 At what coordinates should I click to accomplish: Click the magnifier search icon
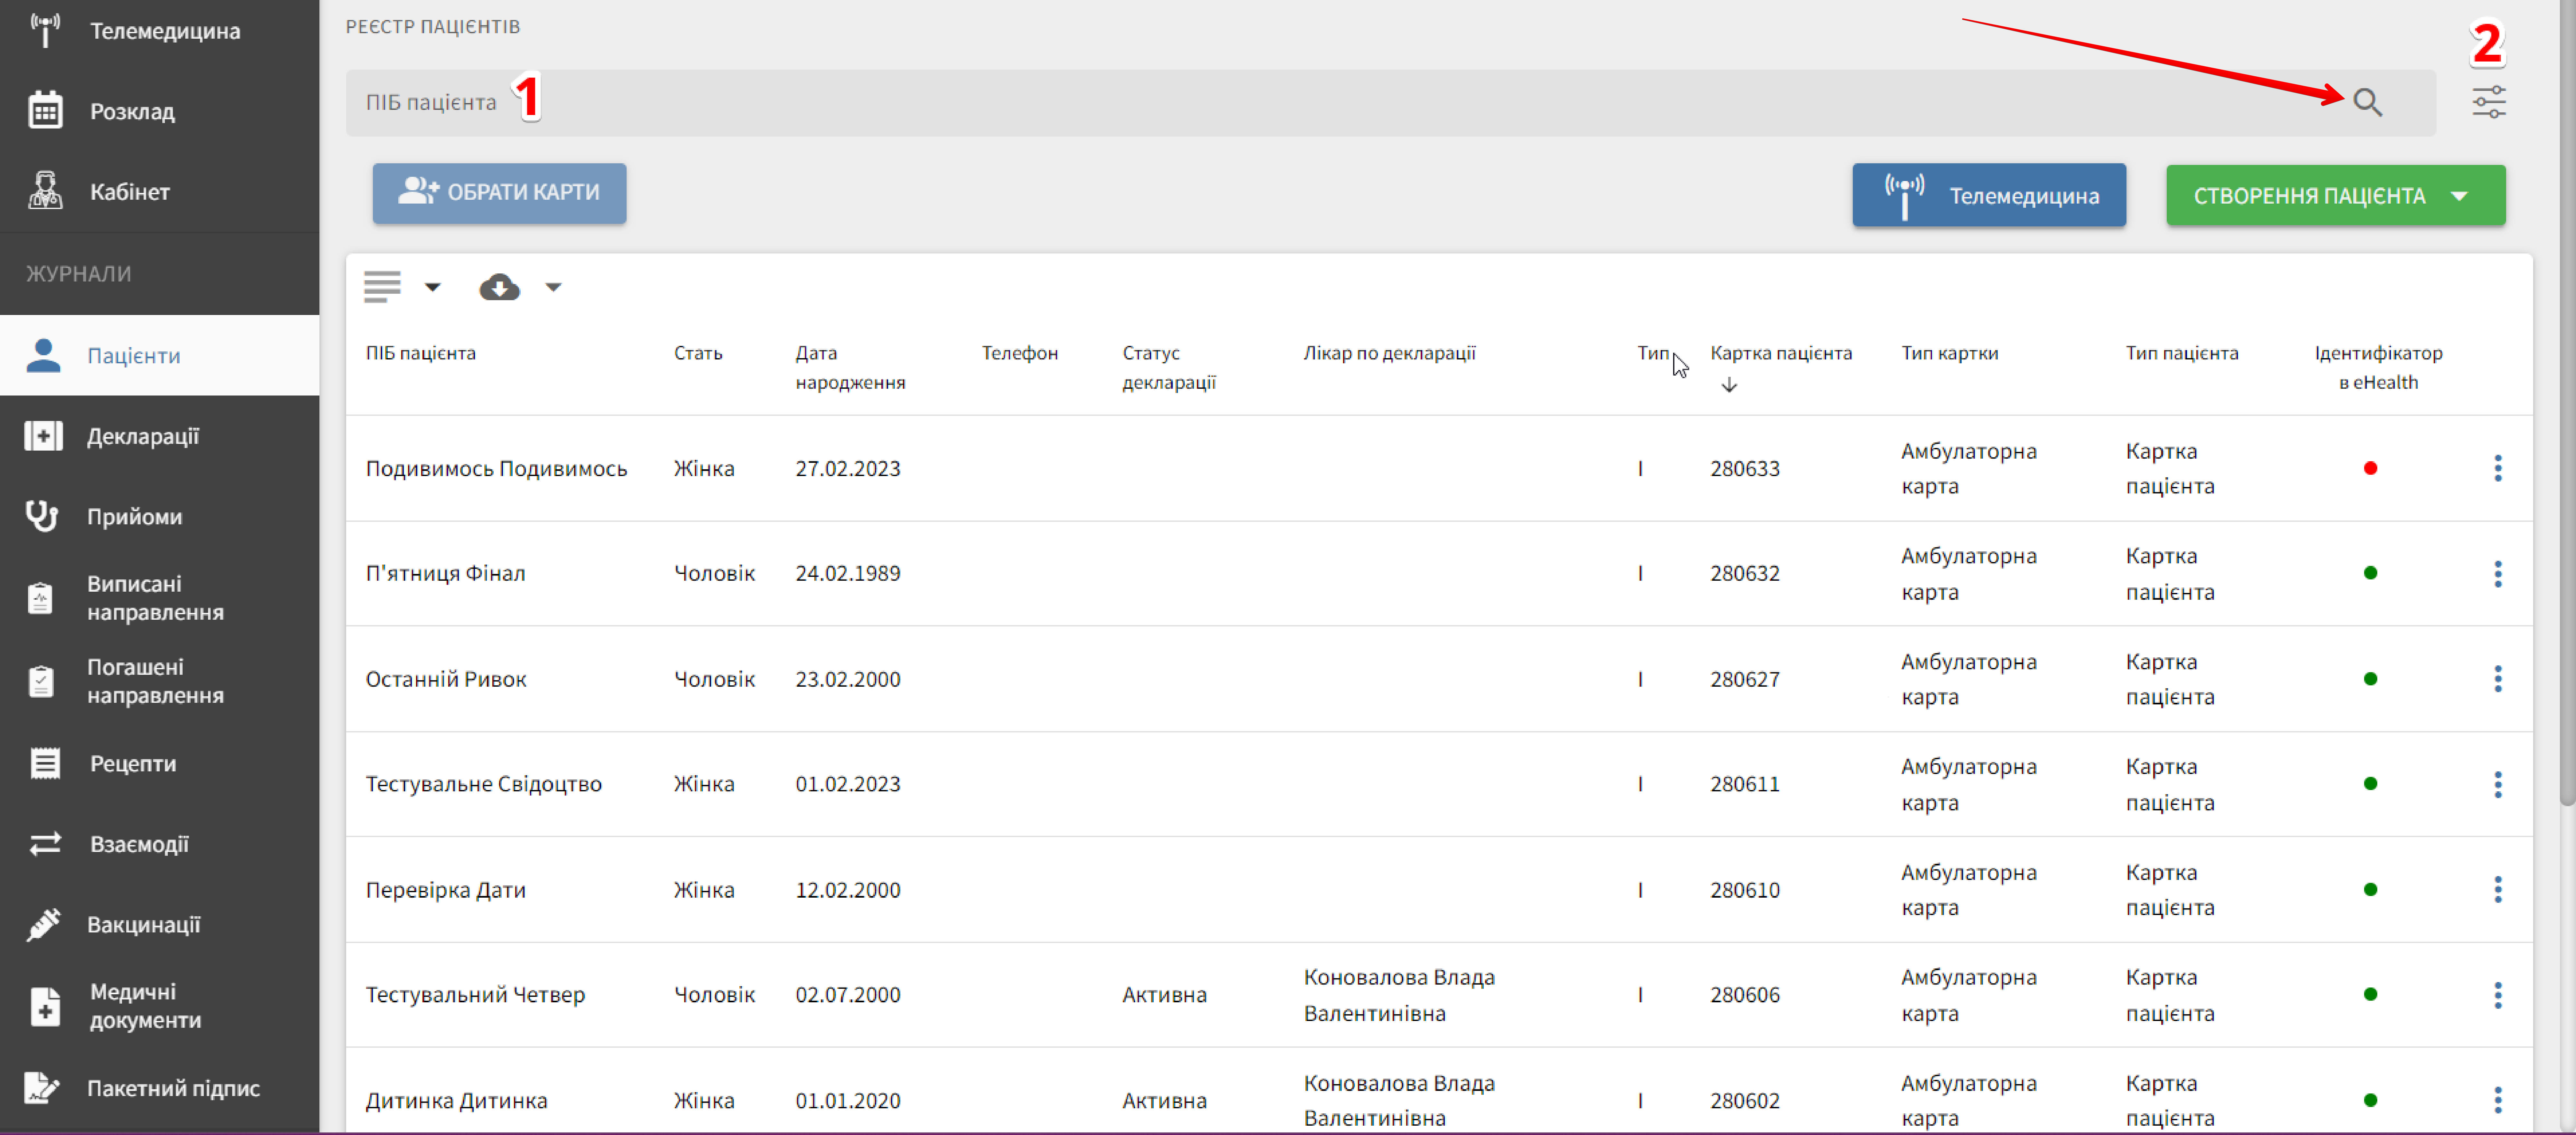pyautogui.click(x=2366, y=102)
